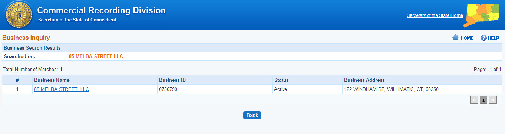Click the Business Inquiry page title
Image resolution: width=505 pixels, height=134 pixels.
[26, 38]
